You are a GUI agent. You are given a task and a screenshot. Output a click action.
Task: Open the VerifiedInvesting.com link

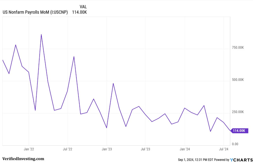coord(23,159)
